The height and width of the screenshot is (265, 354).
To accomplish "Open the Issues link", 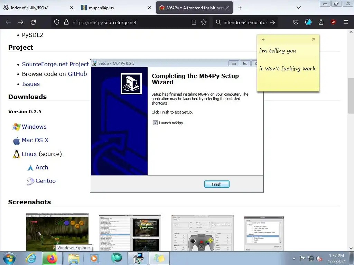I will point(31,84).
